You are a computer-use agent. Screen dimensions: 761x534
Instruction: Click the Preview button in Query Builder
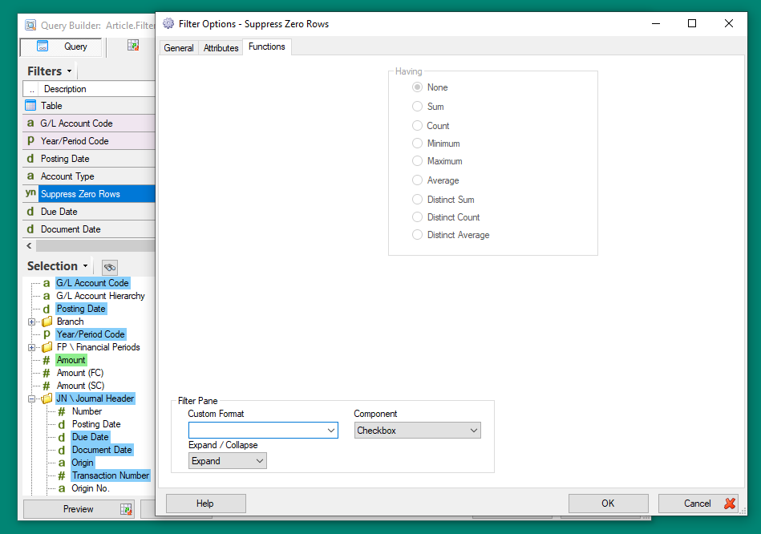click(78, 509)
